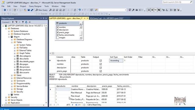Click Object Explorer horizontal scrollbar
The width and height of the screenshot is (195, 110).
23,105
